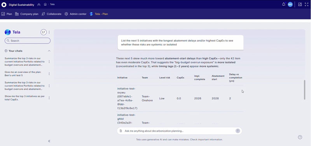
Task: Select the Tela - Plan tab
Action: [99, 14]
